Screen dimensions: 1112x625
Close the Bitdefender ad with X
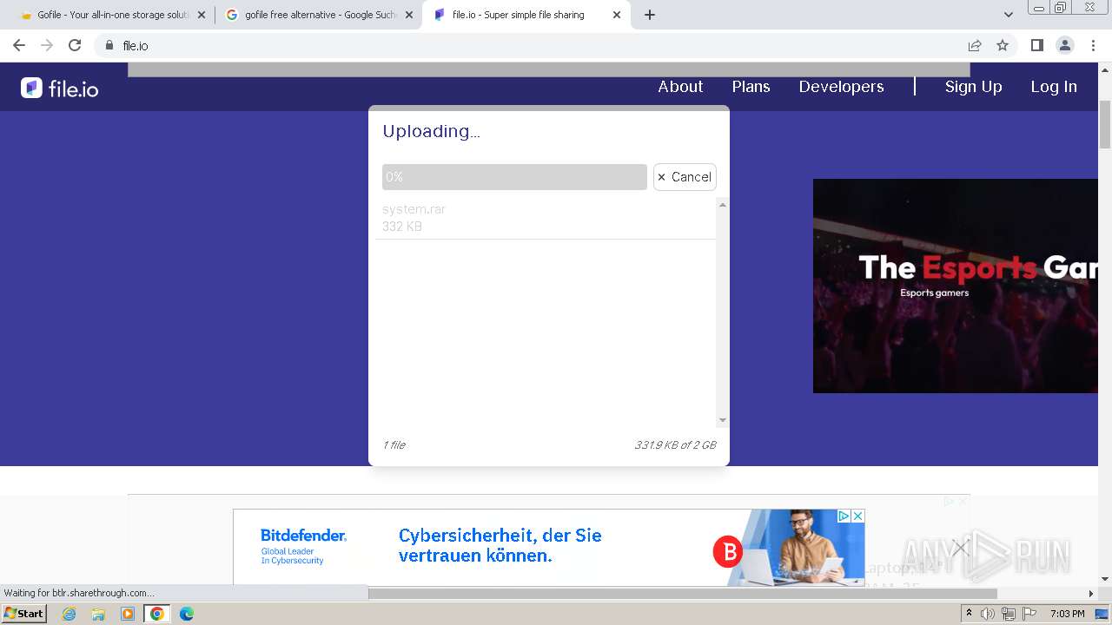857,516
